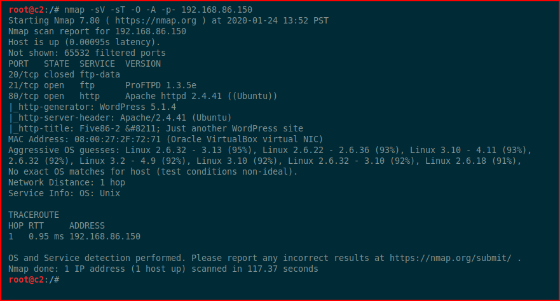Open the https://nmap.org/submit/ link
Viewport: 560px width, 301px height.
pos(451,258)
